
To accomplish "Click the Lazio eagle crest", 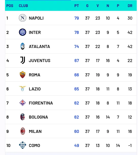I will pos(23,89).
